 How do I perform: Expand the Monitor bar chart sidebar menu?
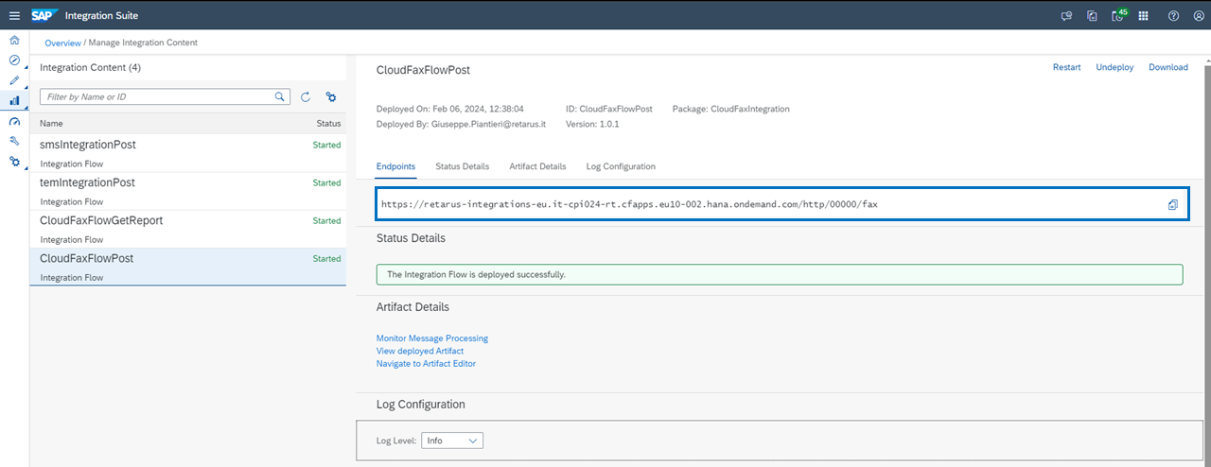point(14,101)
